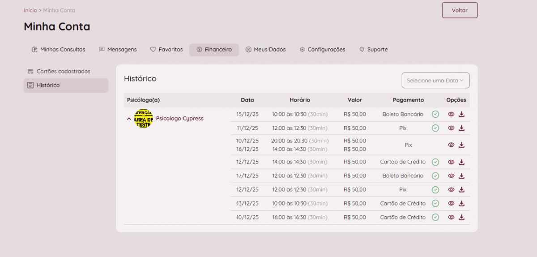
Task: Download receipt for 17/12/25 Boleto Bancário row
Action: click(461, 176)
